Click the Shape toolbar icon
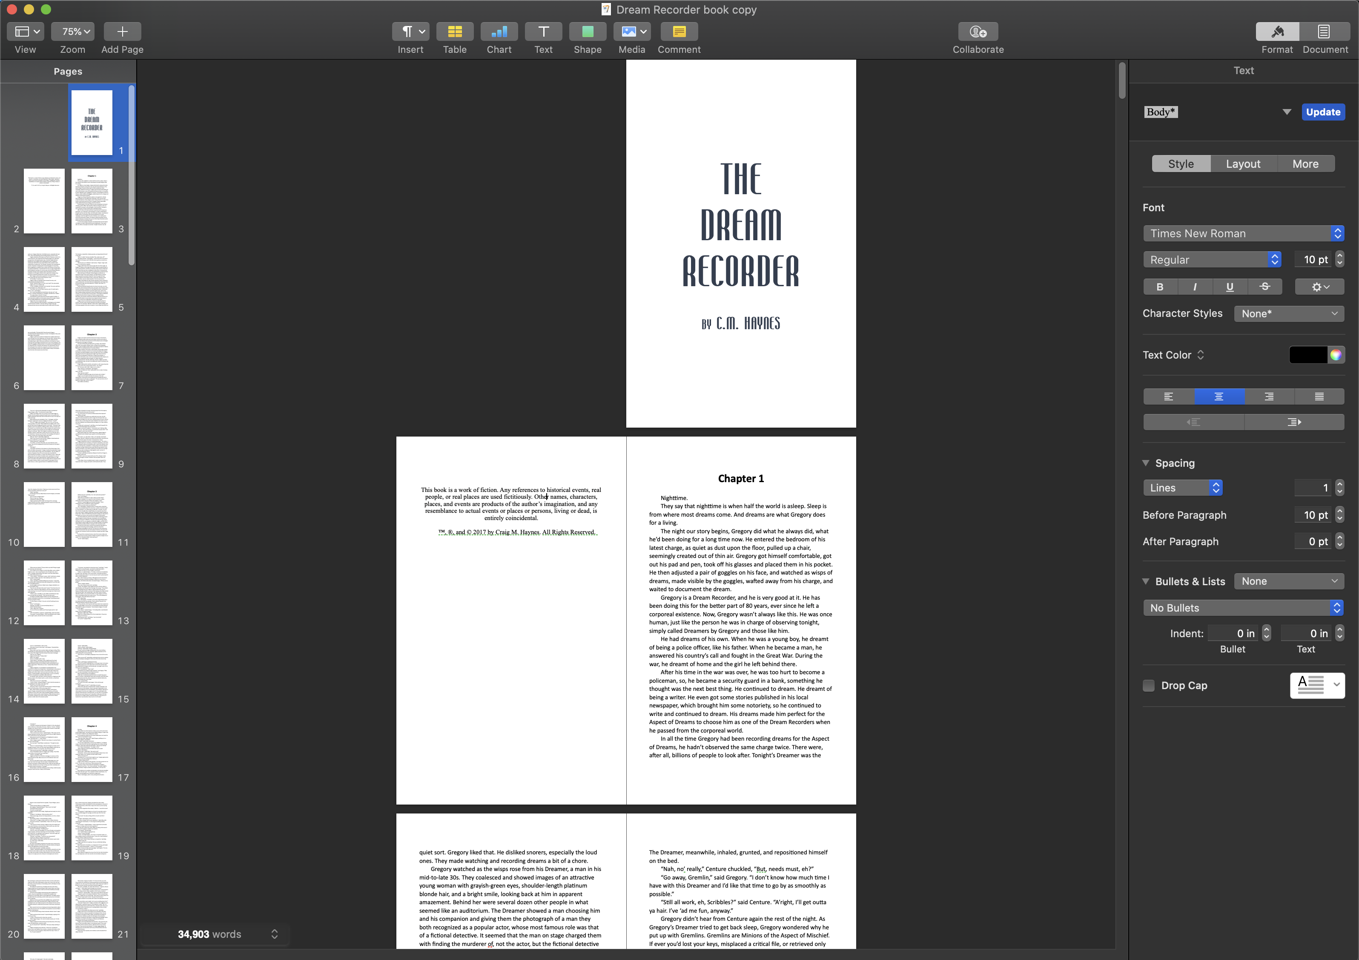1359x960 pixels. tap(587, 32)
